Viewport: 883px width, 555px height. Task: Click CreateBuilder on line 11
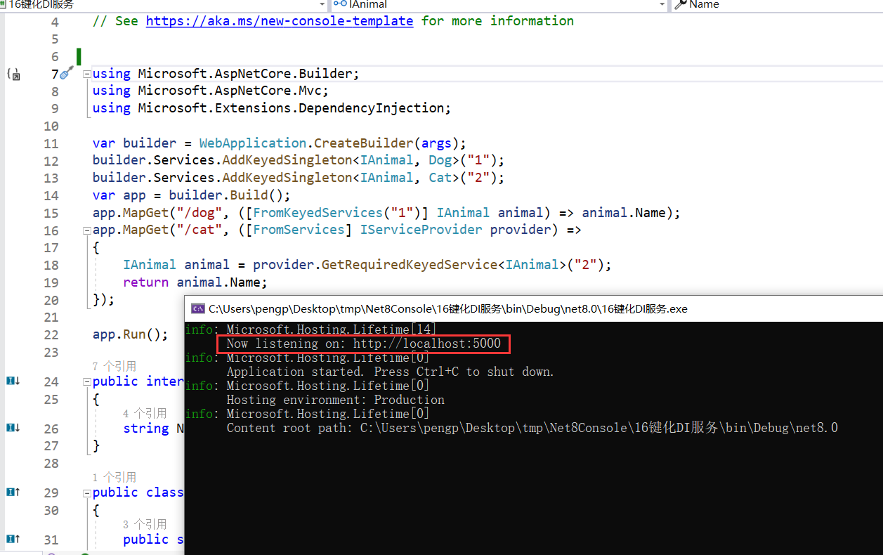tap(363, 143)
